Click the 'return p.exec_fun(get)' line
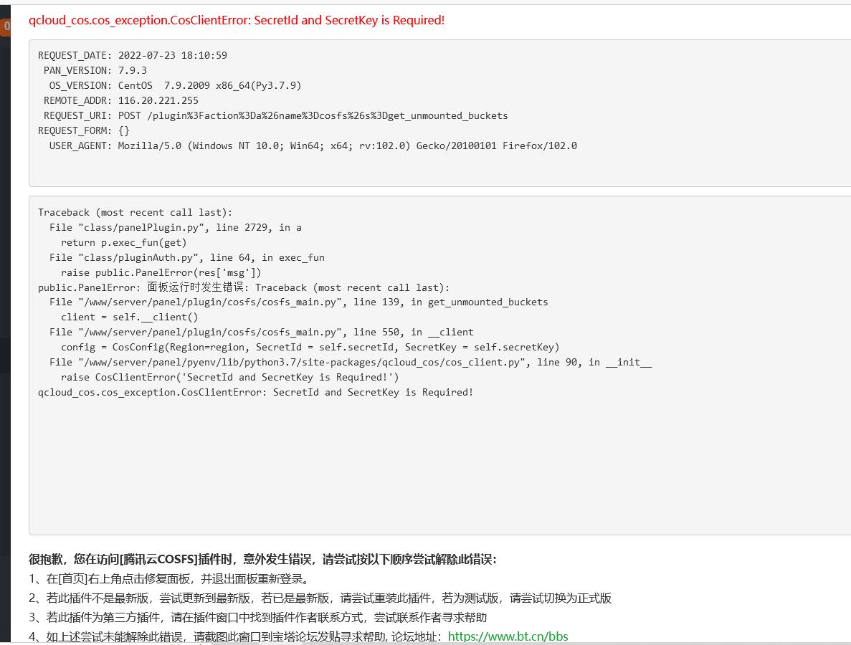The image size is (851, 645). [124, 242]
